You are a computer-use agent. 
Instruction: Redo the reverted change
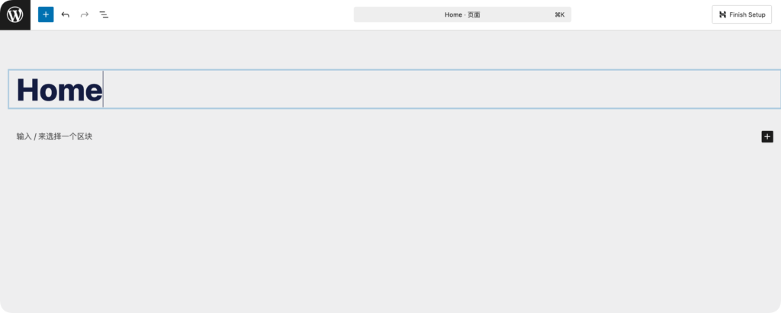pyautogui.click(x=85, y=14)
